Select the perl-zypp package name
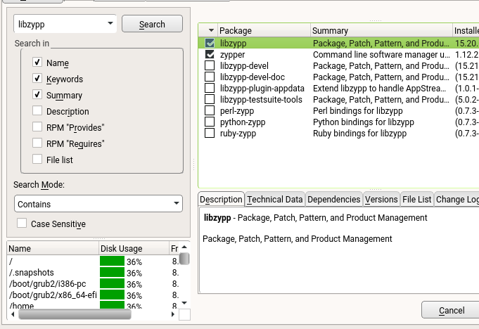 click(237, 111)
